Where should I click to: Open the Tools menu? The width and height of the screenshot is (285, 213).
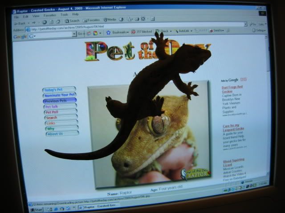coord(64,15)
